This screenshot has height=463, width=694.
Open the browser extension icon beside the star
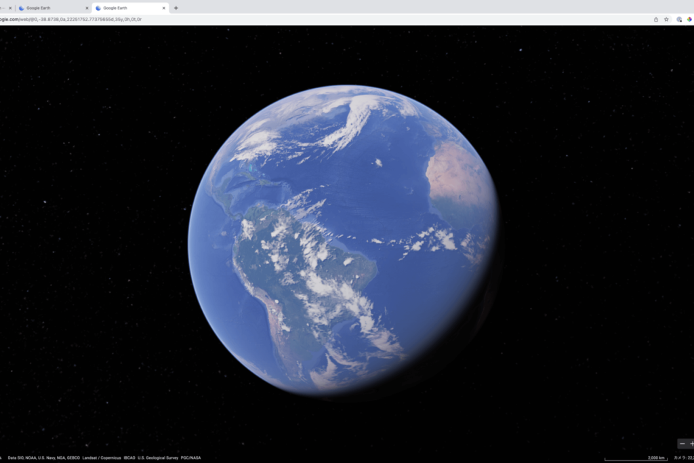(679, 20)
